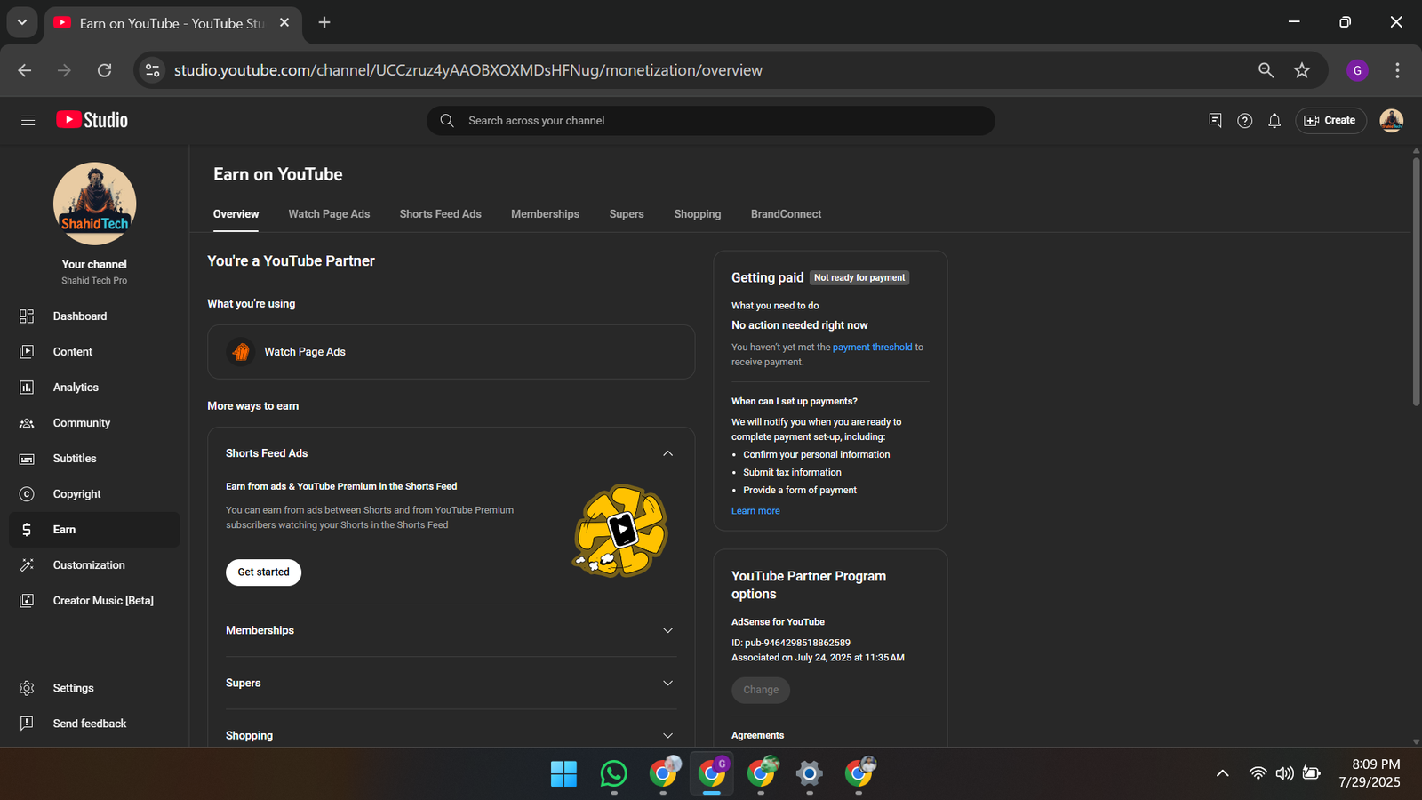Click the Not ready for payment badge

click(859, 278)
